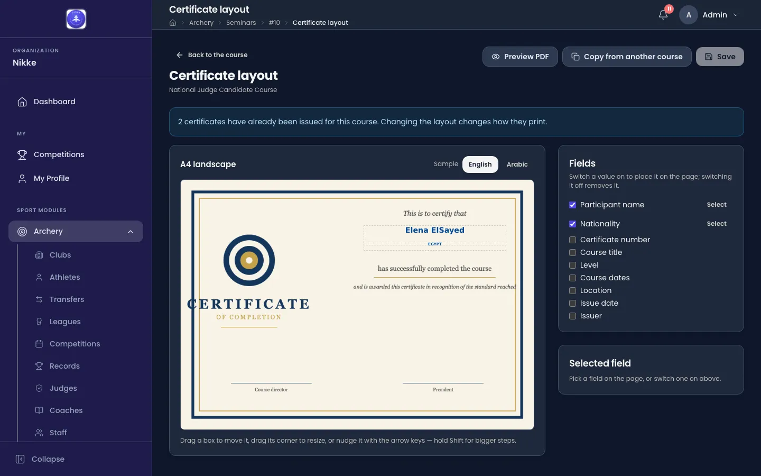Go to My Profile
761x476 pixels.
[76, 178]
